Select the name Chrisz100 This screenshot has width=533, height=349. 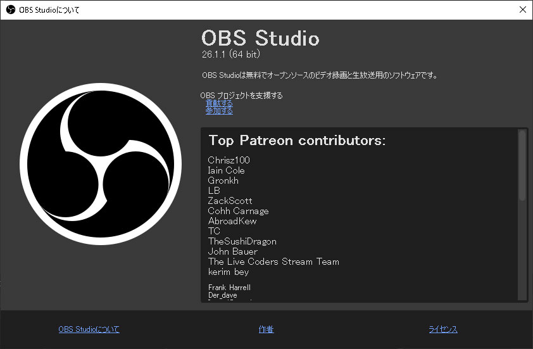coord(229,160)
